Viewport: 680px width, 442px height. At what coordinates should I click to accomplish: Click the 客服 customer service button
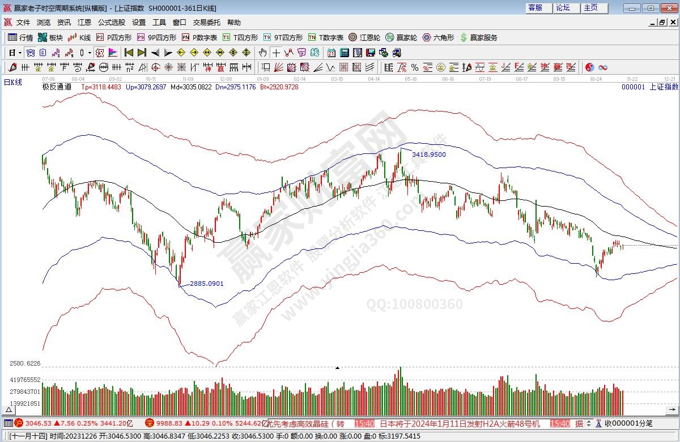point(535,8)
